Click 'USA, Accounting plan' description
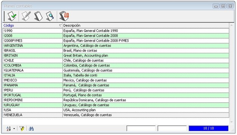This screenshot has width=237, height=135. point(79,110)
